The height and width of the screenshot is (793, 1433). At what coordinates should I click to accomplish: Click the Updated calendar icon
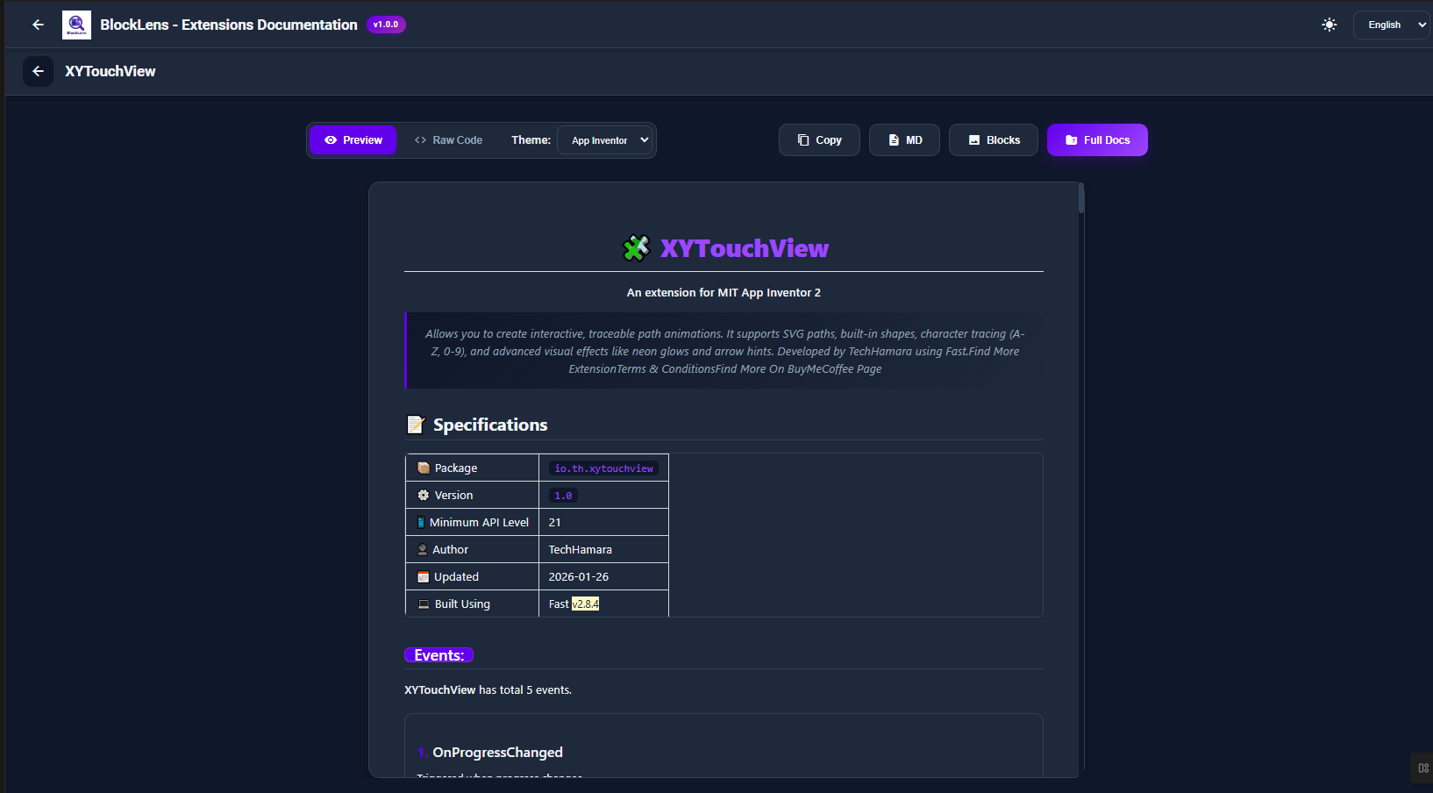click(x=424, y=577)
